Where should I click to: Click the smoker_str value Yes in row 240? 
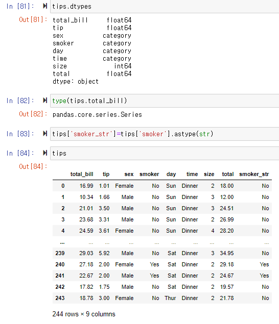(264, 264)
